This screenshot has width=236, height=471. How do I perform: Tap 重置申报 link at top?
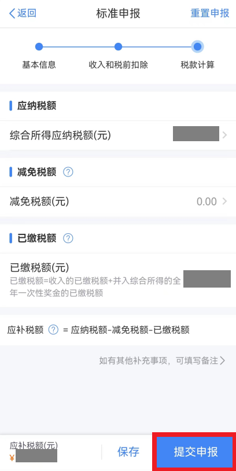click(x=210, y=13)
